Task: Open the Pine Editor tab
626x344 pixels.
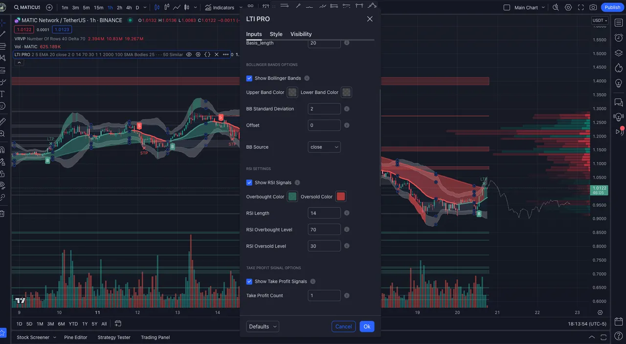Action: tap(75, 337)
